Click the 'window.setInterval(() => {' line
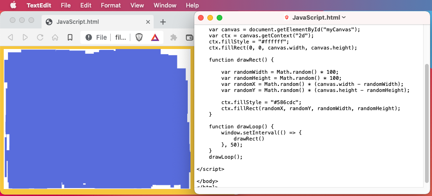Screen dimensions: 432x196 (262, 133)
